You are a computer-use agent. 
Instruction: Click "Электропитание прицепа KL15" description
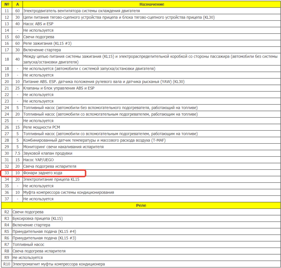point(51,179)
